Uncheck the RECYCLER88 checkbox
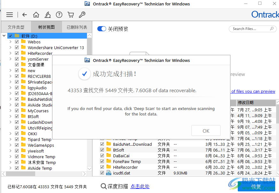Screen dimensions: 279x193 17,76
